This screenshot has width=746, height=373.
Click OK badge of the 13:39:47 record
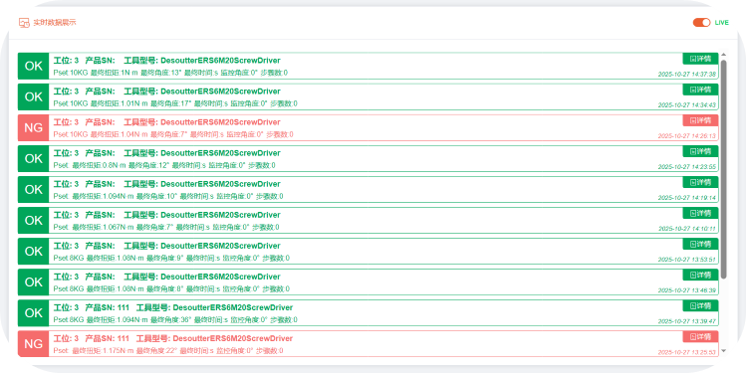[33, 313]
